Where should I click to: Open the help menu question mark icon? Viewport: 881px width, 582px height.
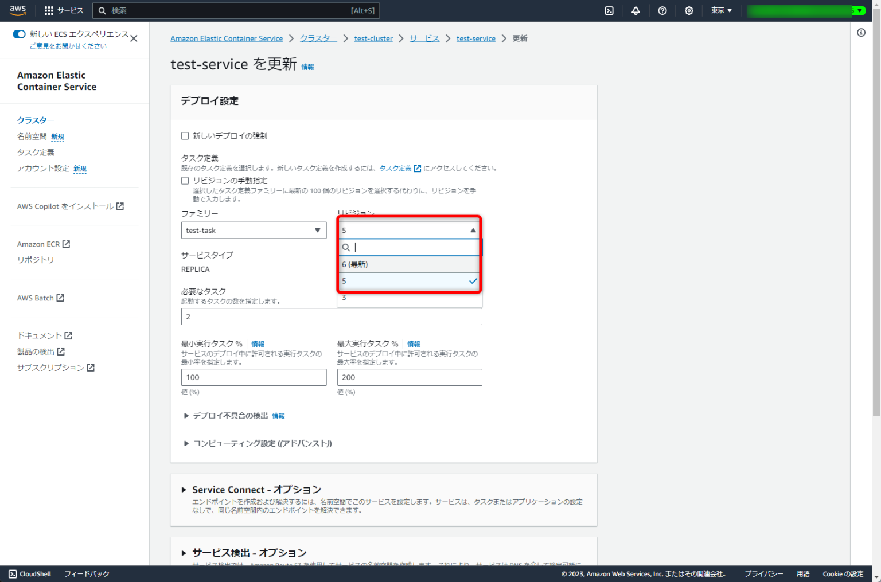(662, 10)
